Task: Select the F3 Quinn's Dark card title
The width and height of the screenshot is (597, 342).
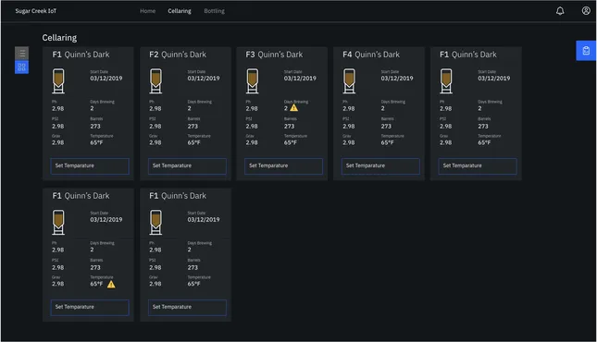Action: (274, 55)
